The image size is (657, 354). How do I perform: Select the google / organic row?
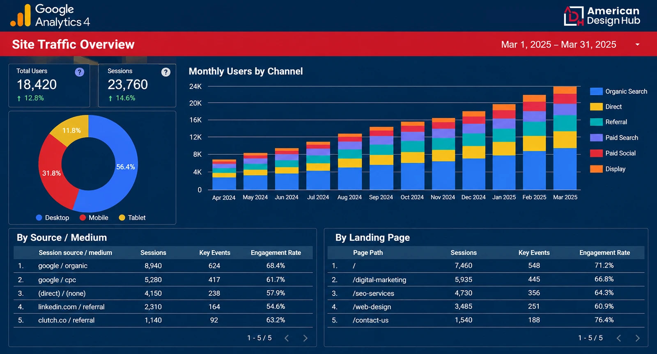163,266
